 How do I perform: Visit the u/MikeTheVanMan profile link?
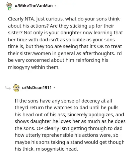pos(33,6)
